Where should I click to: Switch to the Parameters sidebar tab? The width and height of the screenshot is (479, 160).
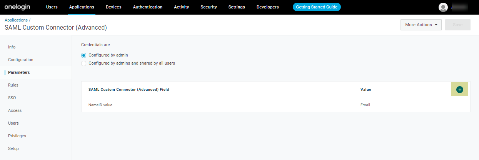(19, 72)
